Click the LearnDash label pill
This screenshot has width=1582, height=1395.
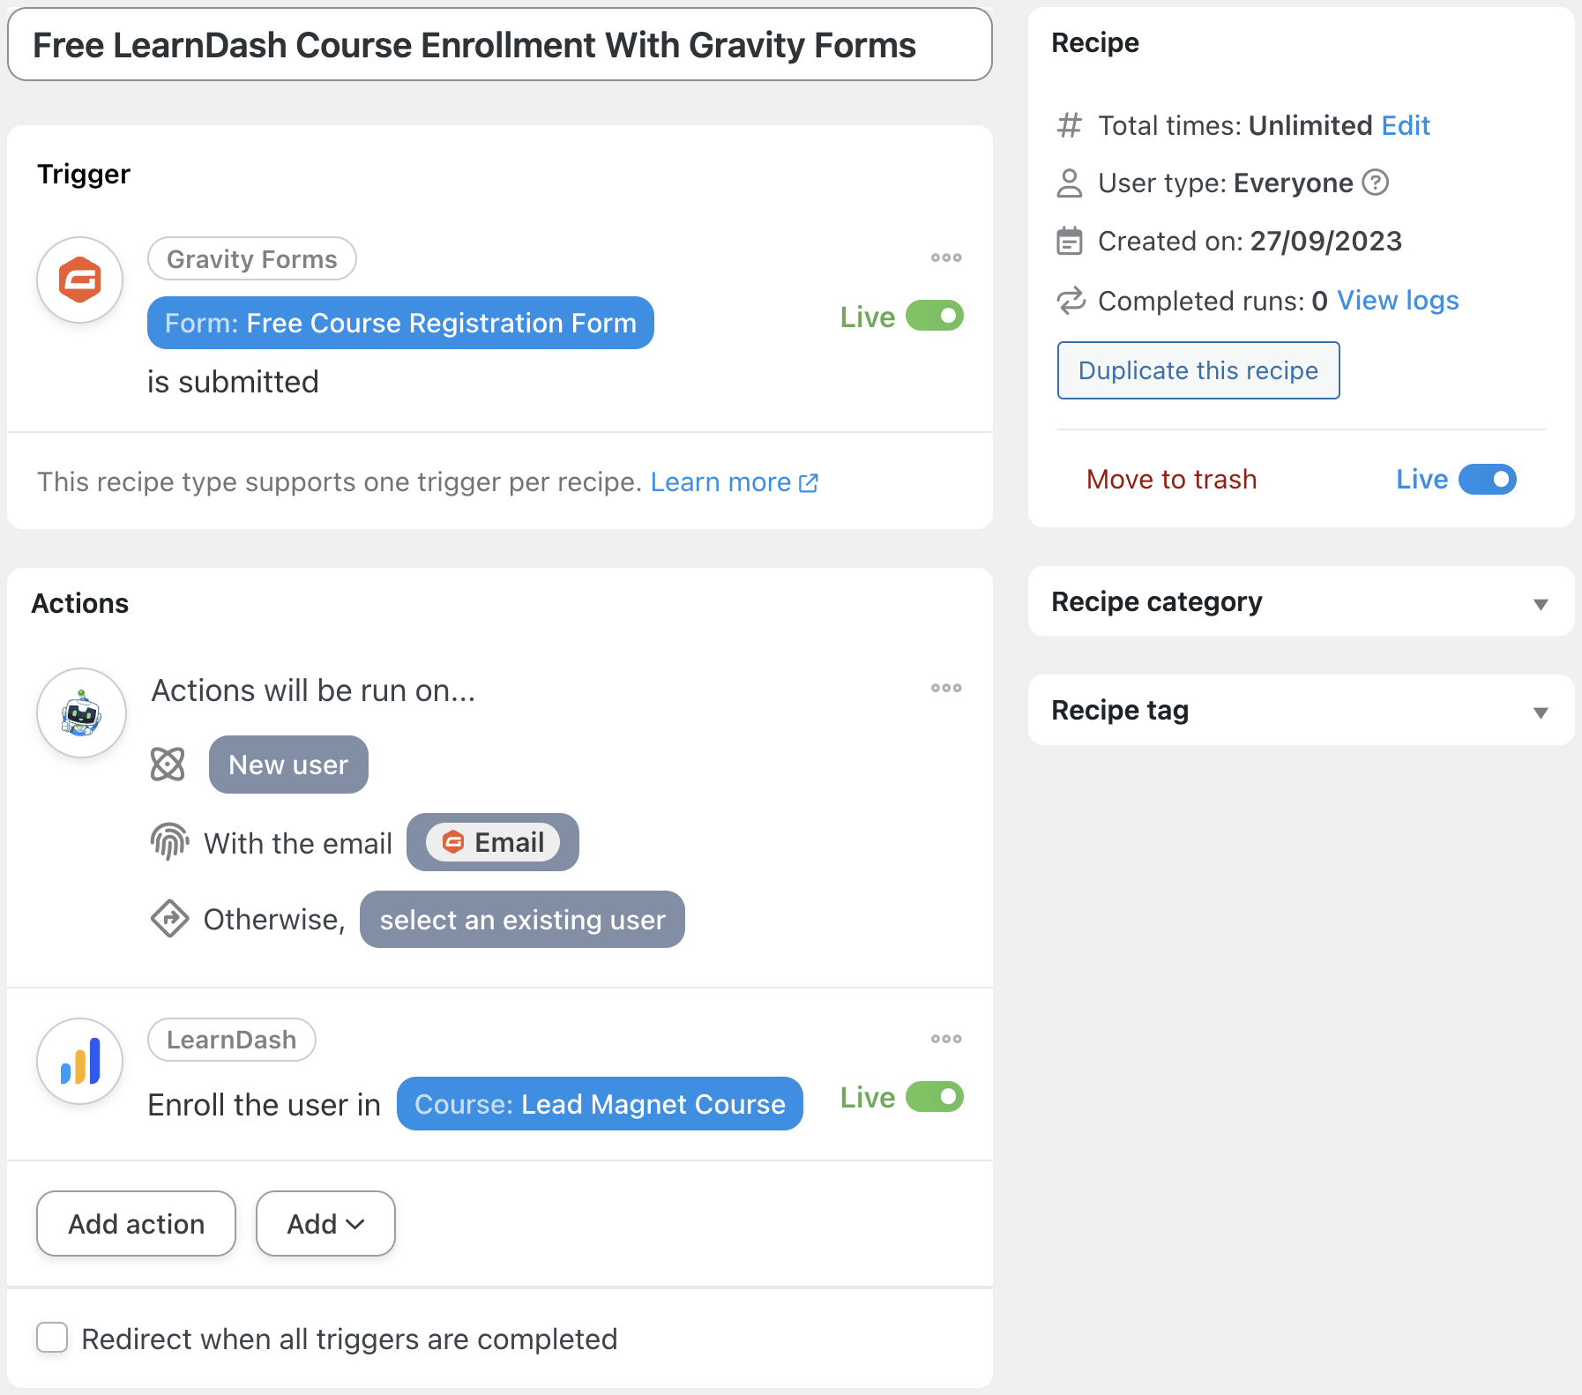click(232, 1040)
